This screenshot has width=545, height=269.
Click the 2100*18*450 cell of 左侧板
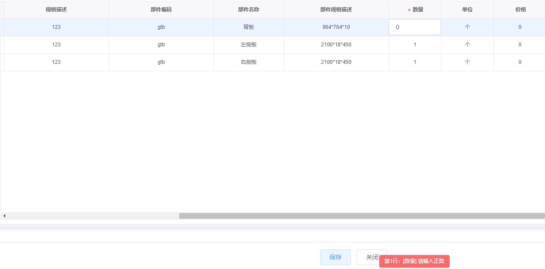click(335, 44)
